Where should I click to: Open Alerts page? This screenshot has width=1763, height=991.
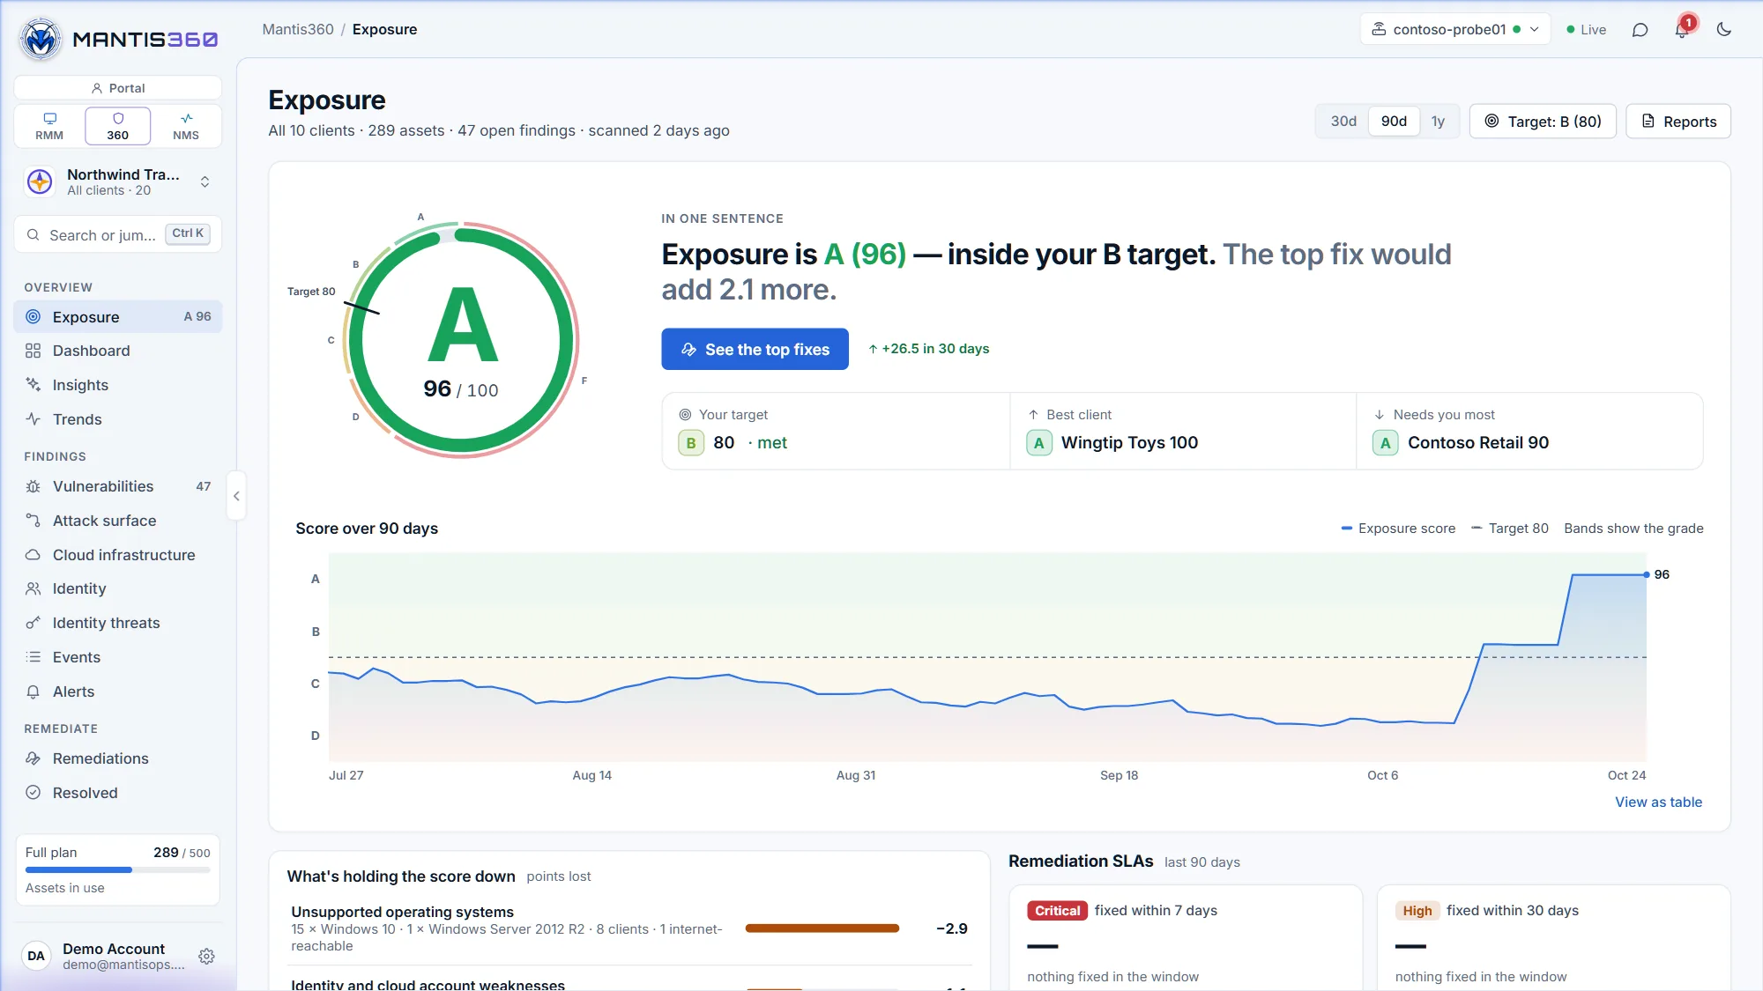[x=118, y=691]
